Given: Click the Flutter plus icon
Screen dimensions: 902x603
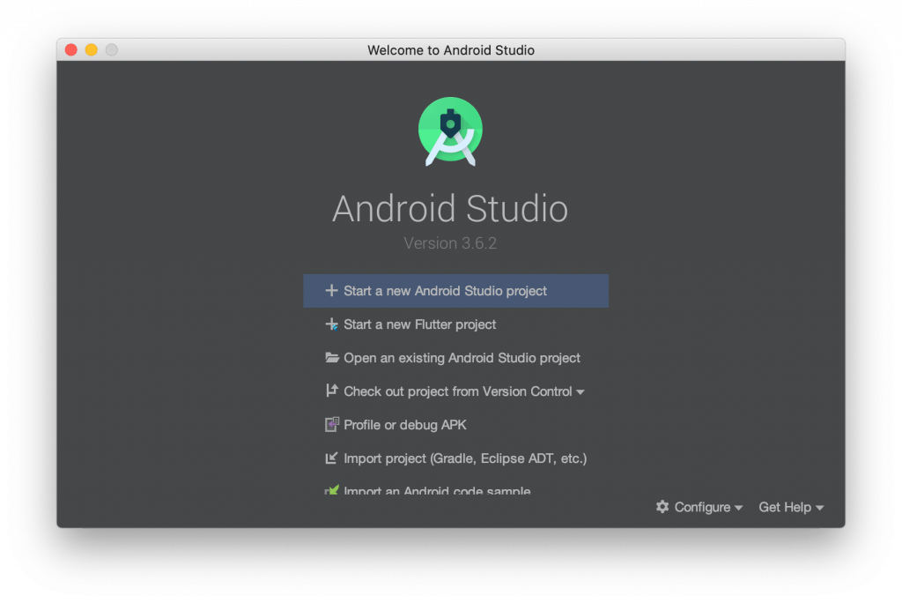Looking at the screenshot, I should click(x=331, y=324).
